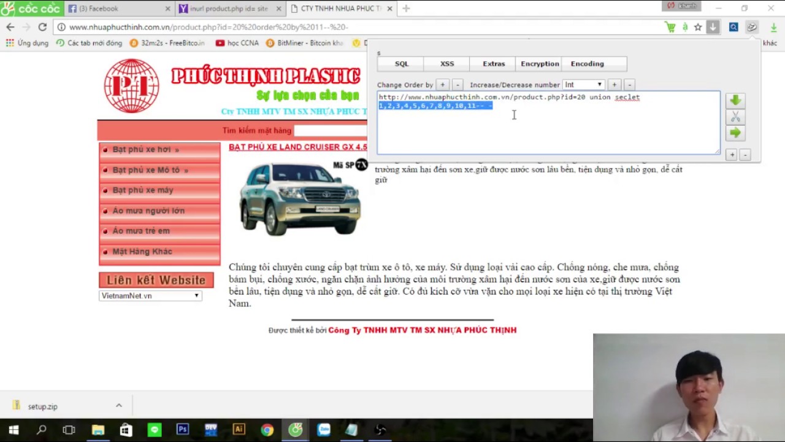The width and height of the screenshot is (785, 442).
Task: Expand options for setup.zip download
Action: 119,406
